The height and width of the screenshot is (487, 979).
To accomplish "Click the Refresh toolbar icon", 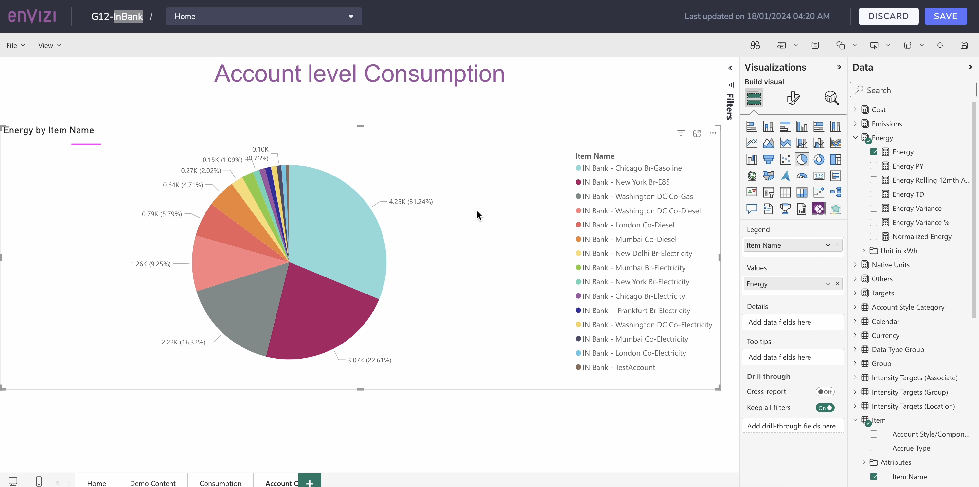I will click(x=940, y=45).
